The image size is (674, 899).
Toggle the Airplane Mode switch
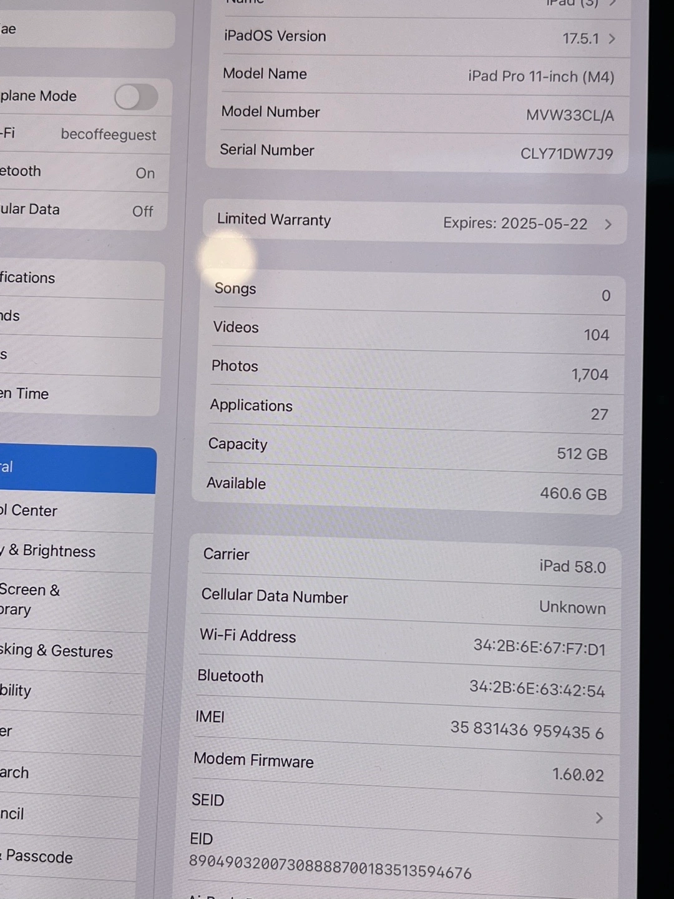[x=136, y=97]
